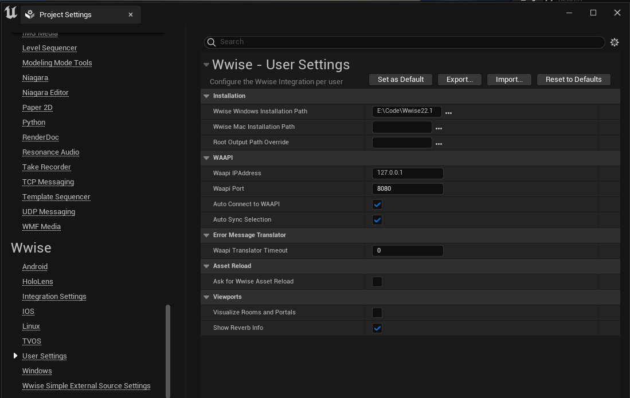Select Niagara Editor in the sidebar
This screenshot has height=398, width=630.
(x=45, y=93)
